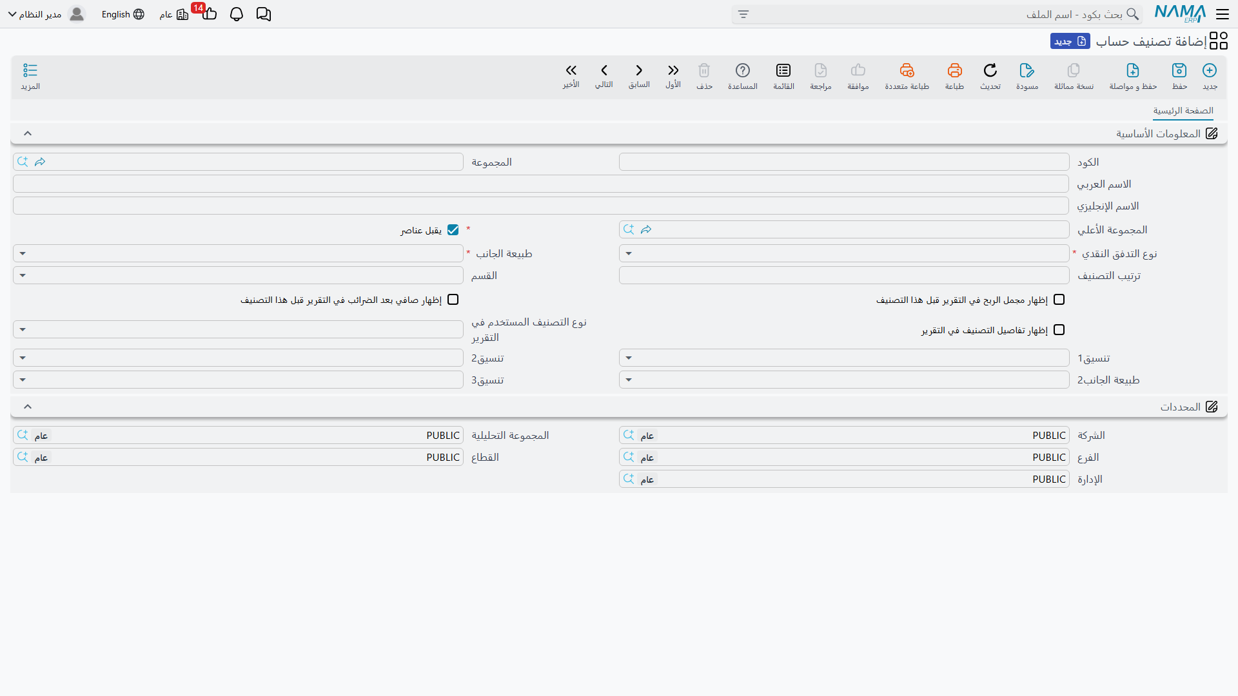Click نسخة مماثلة (Duplicate copy) icon

click(x=1074, y=70)
